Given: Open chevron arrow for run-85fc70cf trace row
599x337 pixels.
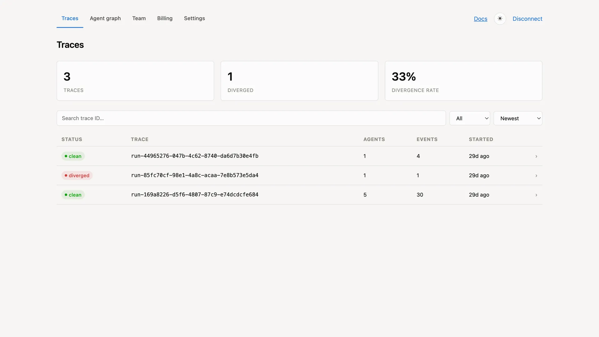Looking at the screenshot, I should (x=536, y=176).
